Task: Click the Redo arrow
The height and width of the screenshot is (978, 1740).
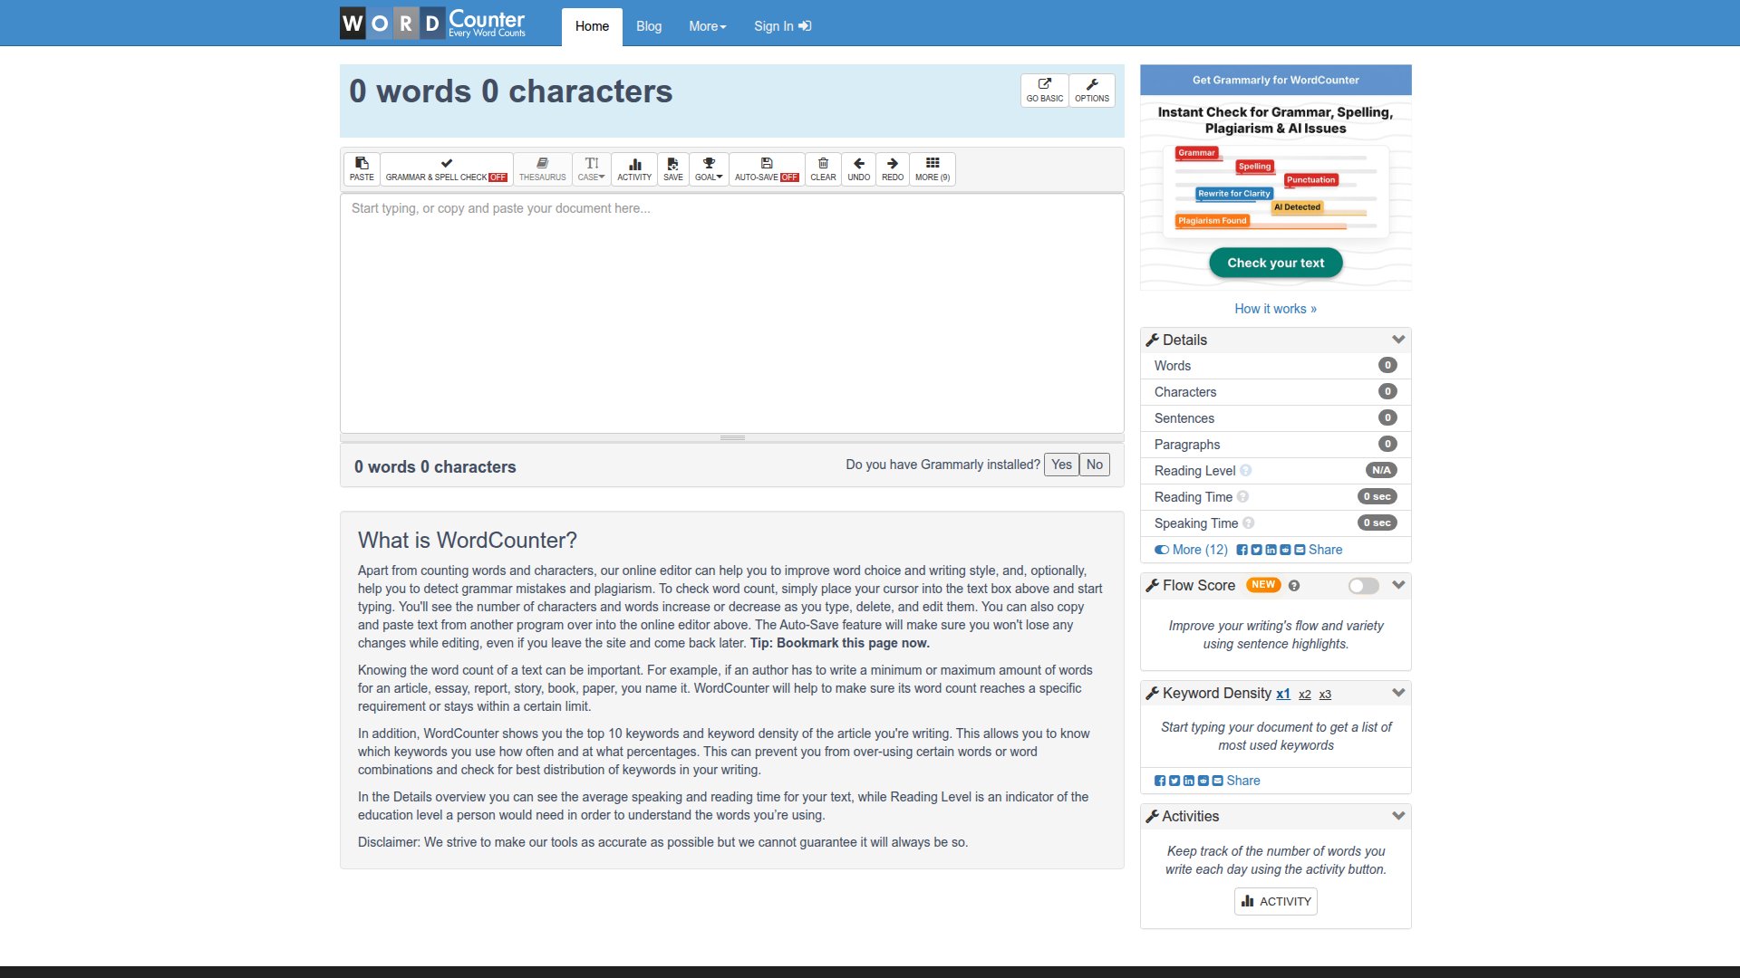Action: tap(893, 169)
